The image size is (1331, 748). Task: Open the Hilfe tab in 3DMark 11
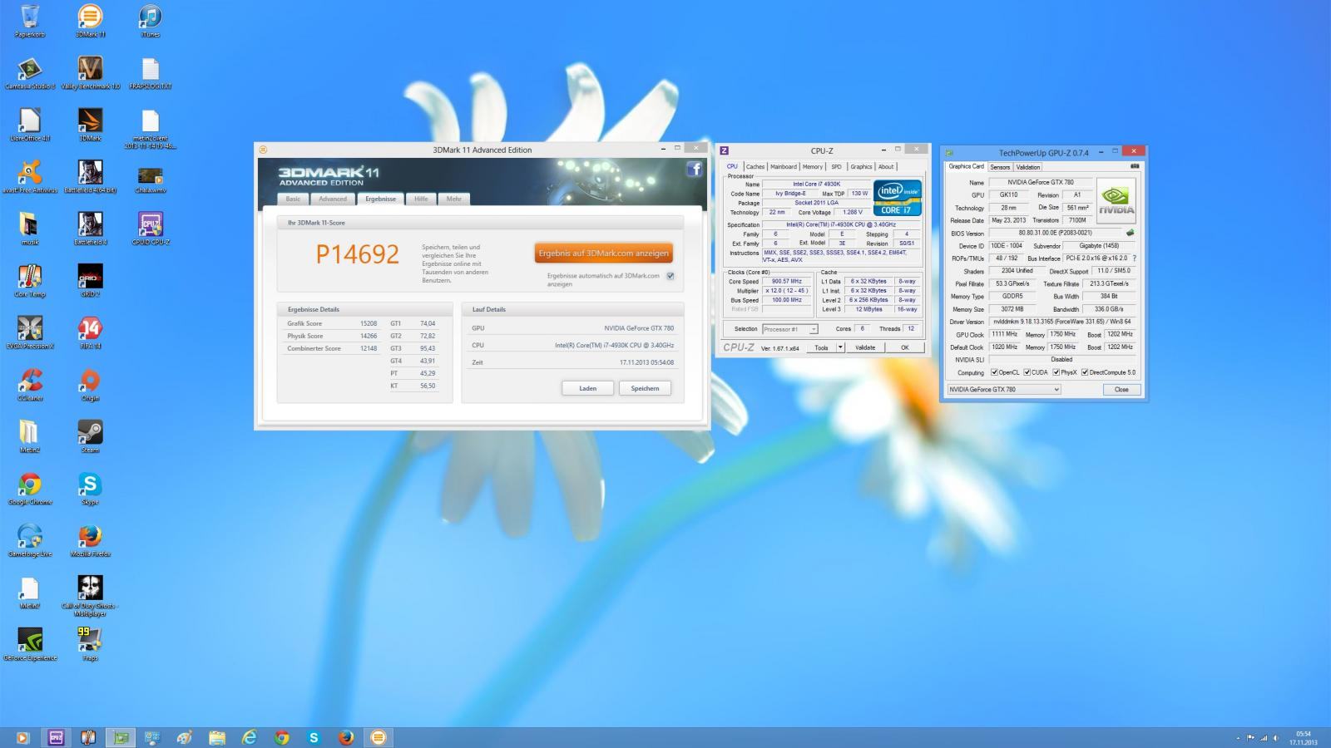click(x=421, y=199)
